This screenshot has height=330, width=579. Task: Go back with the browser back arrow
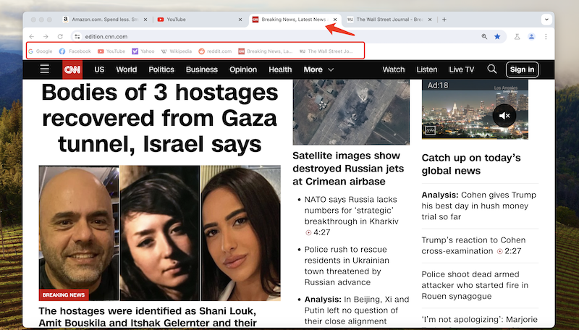point(32,36)
